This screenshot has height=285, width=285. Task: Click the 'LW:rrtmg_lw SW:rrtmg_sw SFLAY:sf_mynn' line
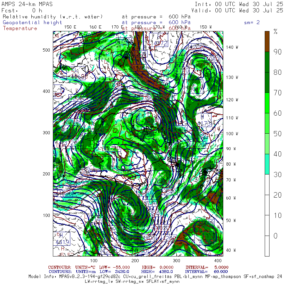click(132, 282)
